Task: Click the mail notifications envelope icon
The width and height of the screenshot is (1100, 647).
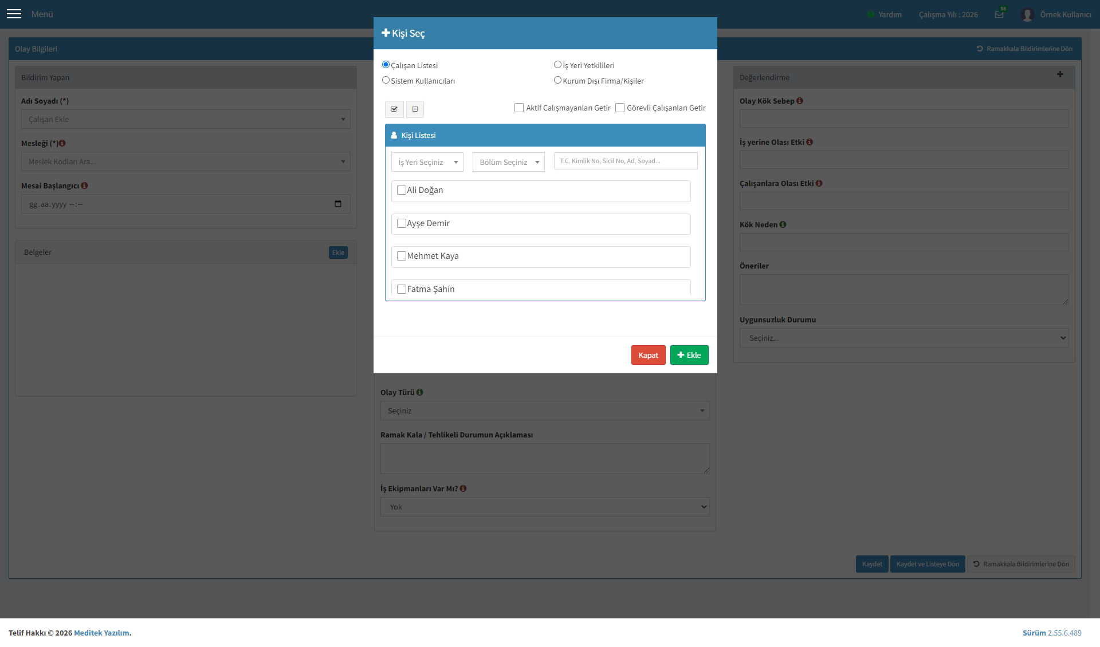Action: 999,14
